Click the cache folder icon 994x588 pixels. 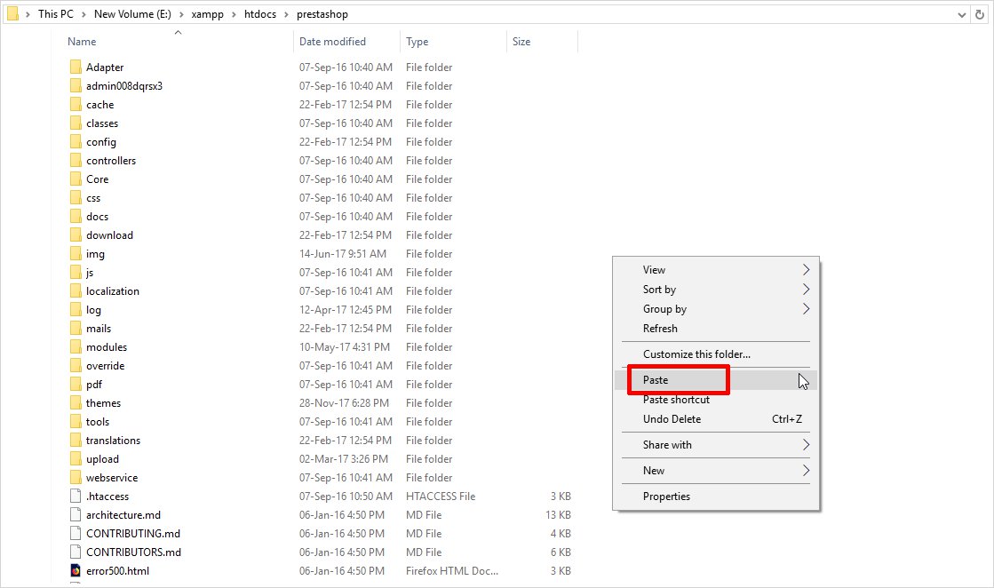(76, 105)
